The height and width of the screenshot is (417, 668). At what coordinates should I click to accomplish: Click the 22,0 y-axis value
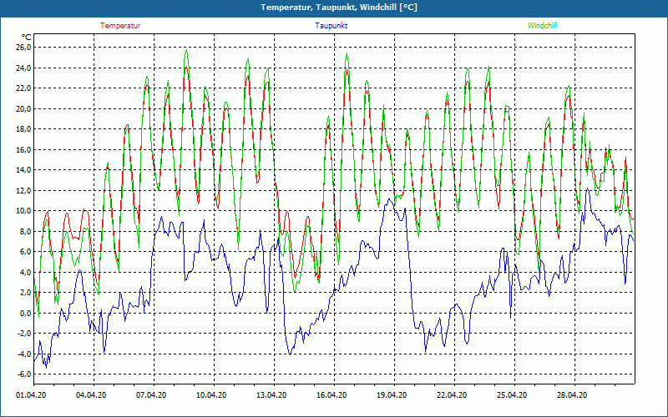click(23, 88)
